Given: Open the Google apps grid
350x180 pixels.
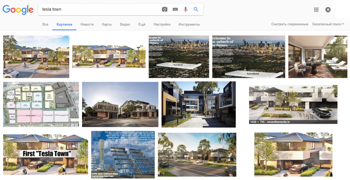Looking at the screenshot, I should click(x=316, y=10).
